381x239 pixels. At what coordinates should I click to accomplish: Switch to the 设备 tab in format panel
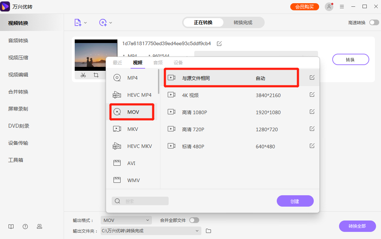[x=178, y=62]
